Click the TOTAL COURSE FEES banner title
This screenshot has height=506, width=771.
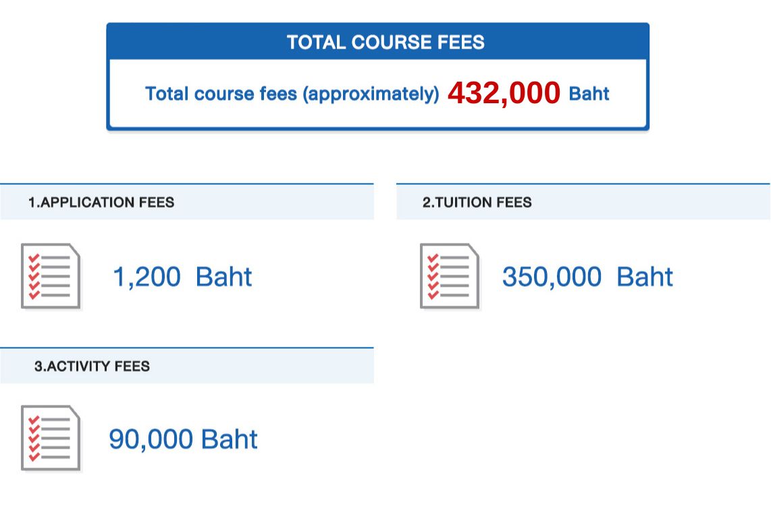pyautogui.click(x=385, y=43)
